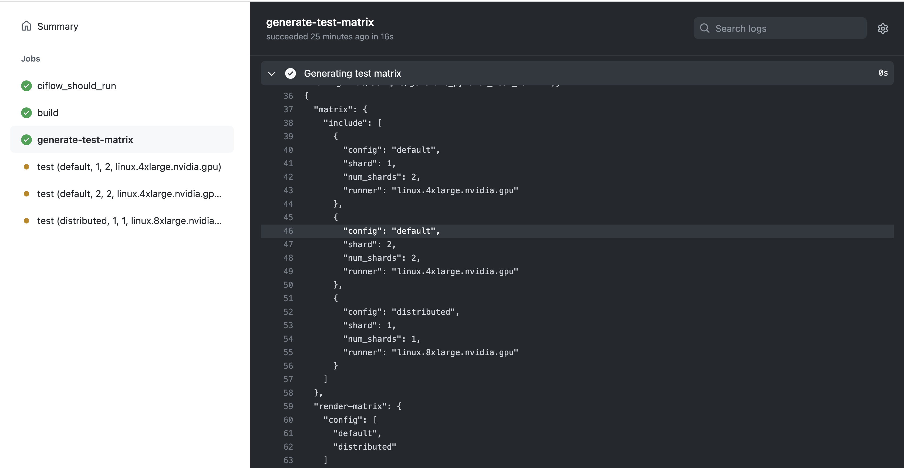Open test default shard 1 job
Screen dimensions: 904x468
point(129,167)
